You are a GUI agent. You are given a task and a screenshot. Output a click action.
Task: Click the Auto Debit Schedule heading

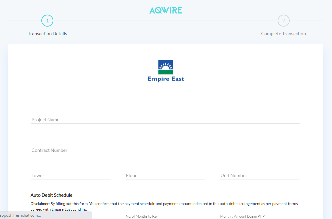click(x=51, y=195)
